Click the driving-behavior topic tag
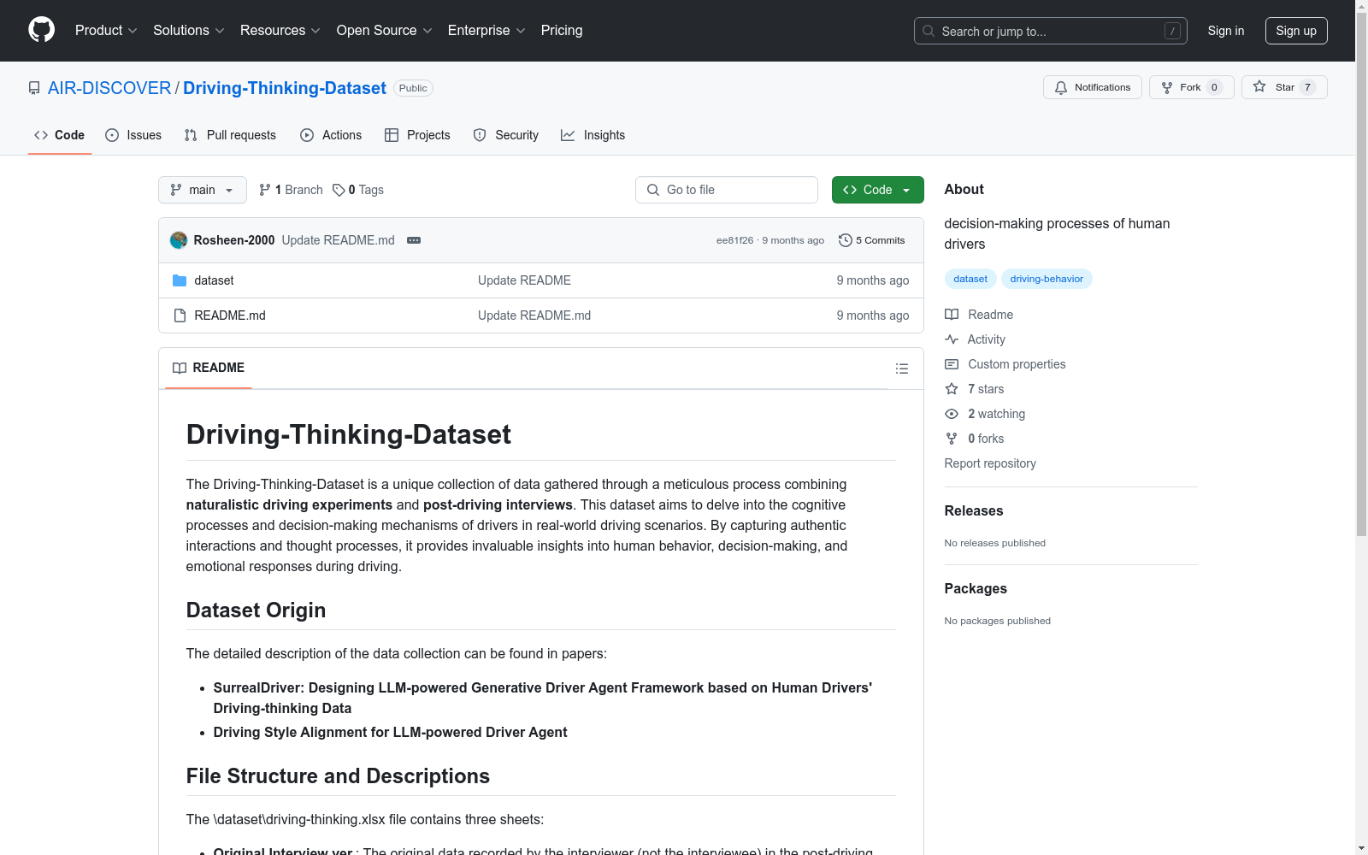The image size is (1368, 855). tap(1047, 279)
